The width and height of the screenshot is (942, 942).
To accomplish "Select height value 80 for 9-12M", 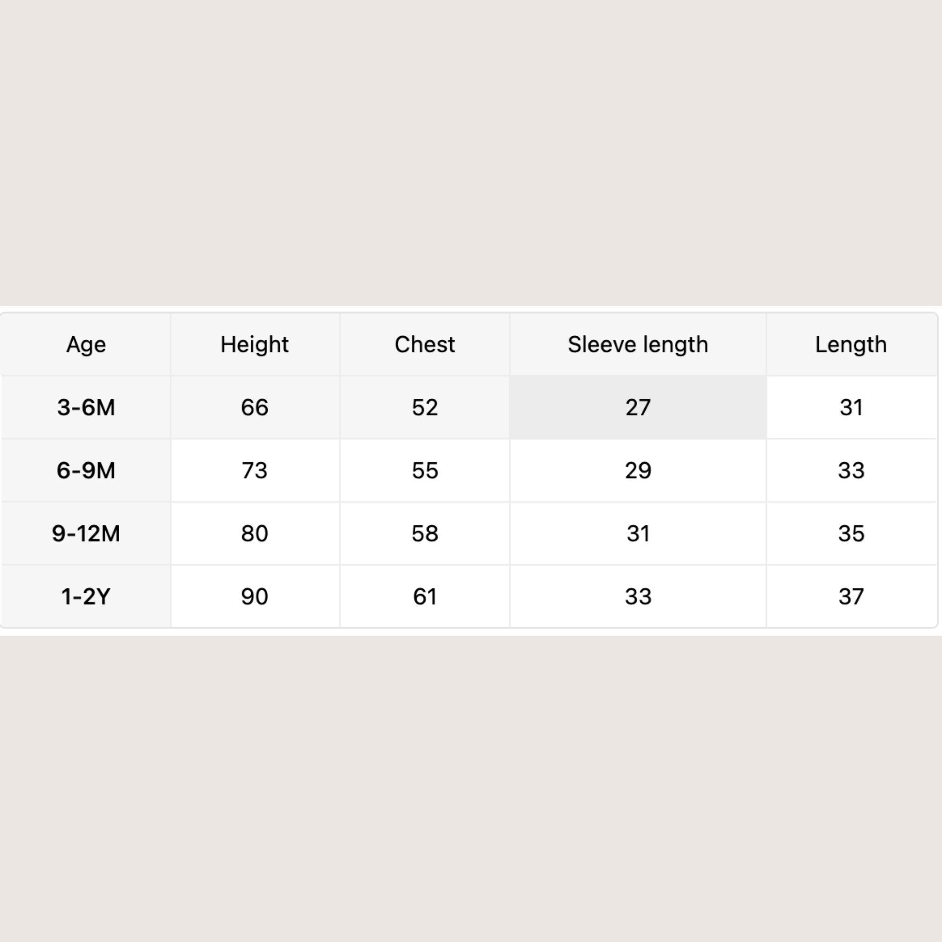I will click(254, 534).
